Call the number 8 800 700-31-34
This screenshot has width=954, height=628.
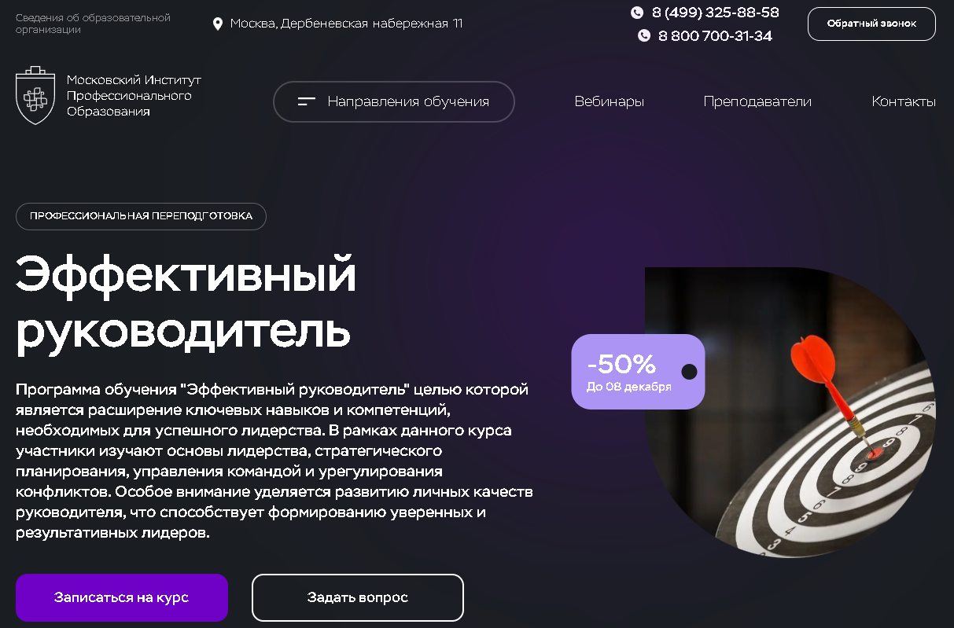[x=716, y=36]
